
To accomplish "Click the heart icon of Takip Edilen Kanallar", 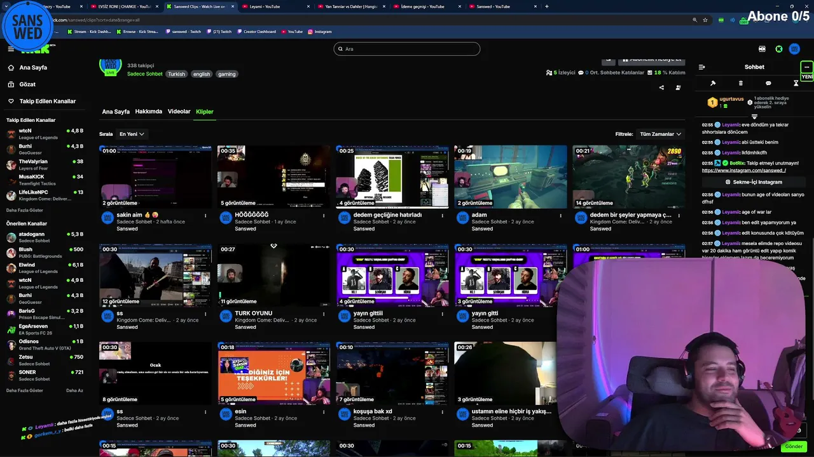I will (11, 101).
